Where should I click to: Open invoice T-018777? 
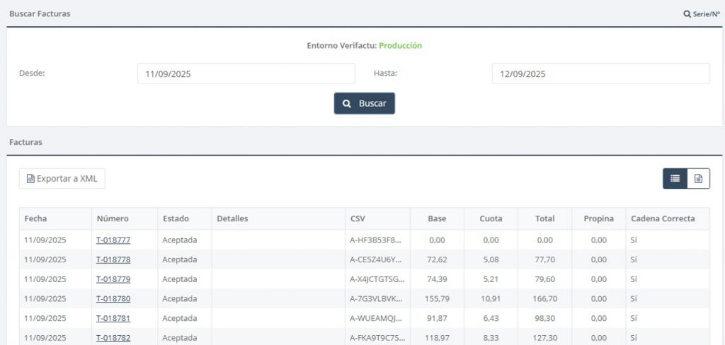pos(113,240)
